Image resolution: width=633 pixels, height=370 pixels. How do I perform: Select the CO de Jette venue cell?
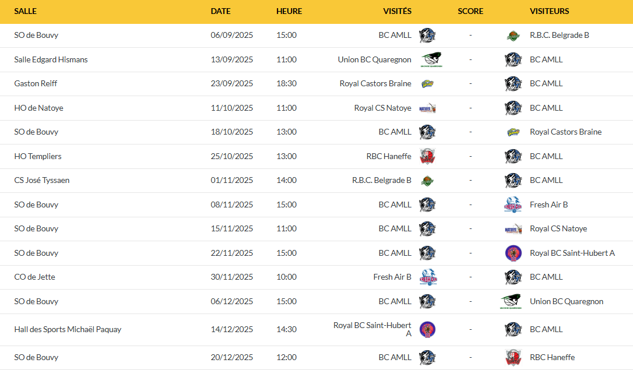tap(35, 277)
